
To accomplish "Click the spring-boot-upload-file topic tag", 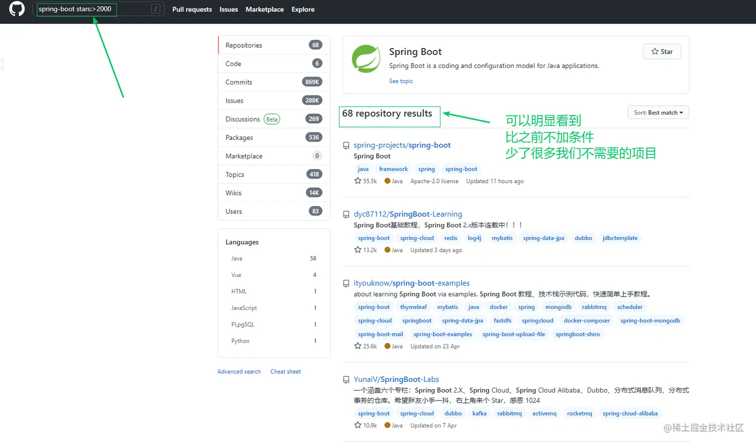I will [513, 334].
